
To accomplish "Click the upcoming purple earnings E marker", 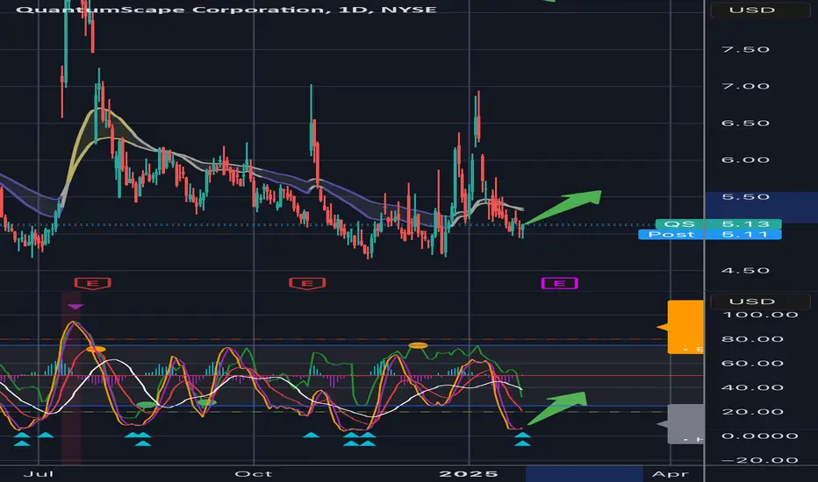I will 559,283.
